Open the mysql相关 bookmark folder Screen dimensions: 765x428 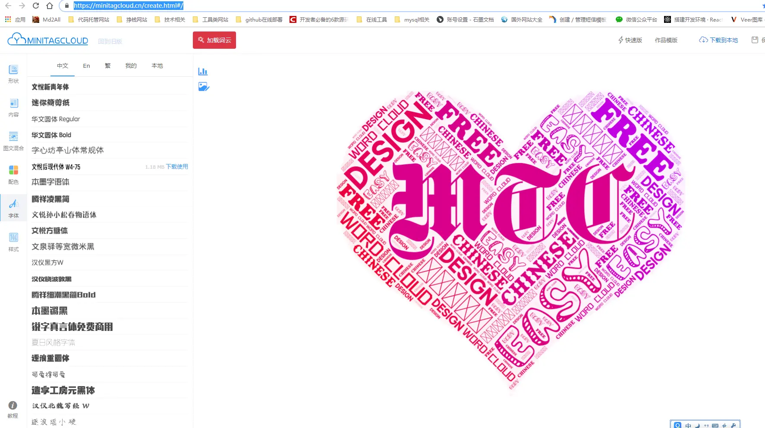412,19
